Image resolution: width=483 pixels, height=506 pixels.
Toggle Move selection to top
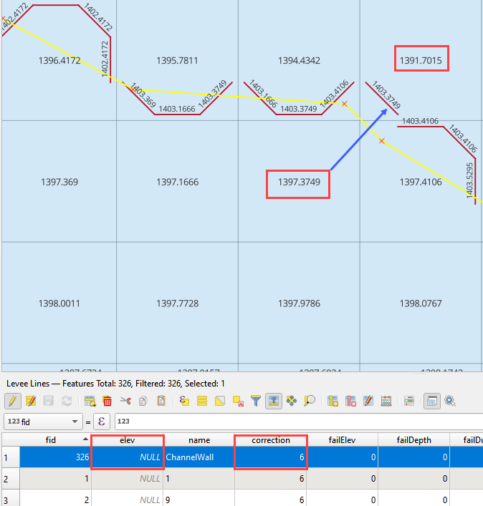click(x=274, y=401)
